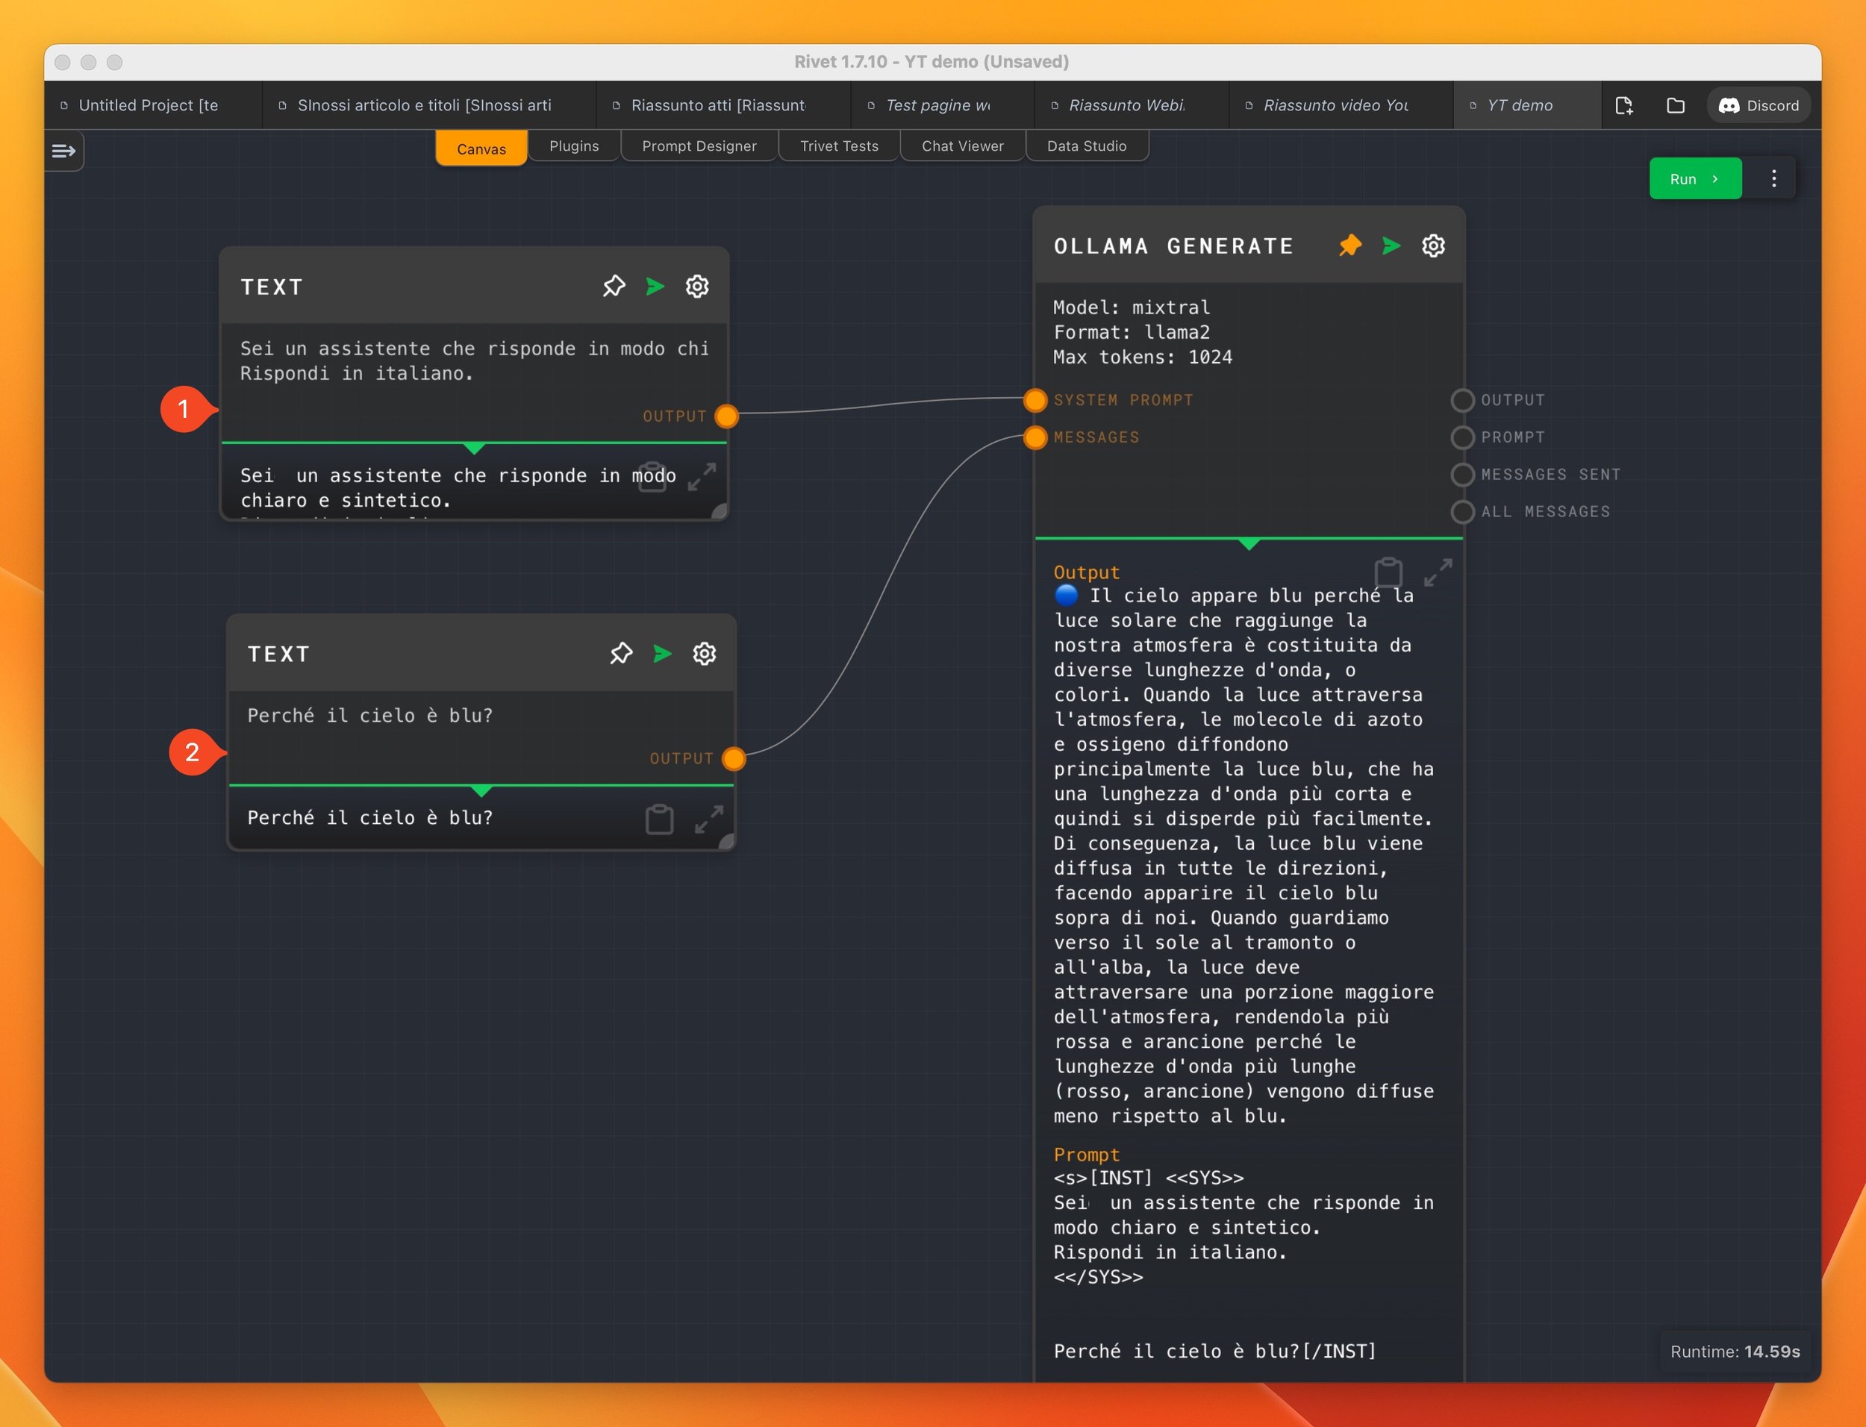This screenshot has height=1427, width=1866.
Task: Select the 'SInossi articolo e titoli' project tab
Action: (429, 105)
